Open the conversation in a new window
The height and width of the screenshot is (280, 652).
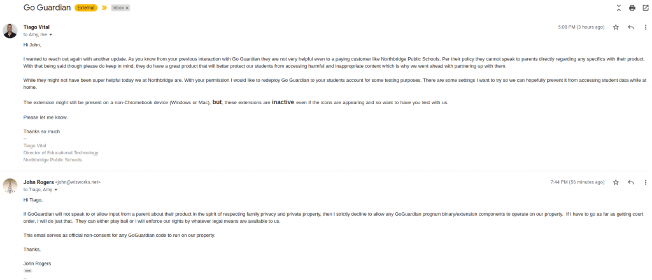pyautogui.click(x=646, y=8)
